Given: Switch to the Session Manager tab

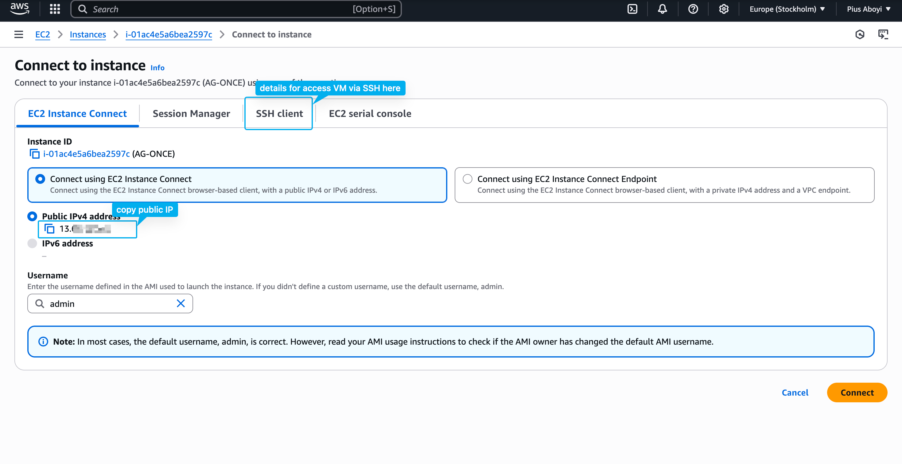Looking at the screenshot, I should [191, 113].
